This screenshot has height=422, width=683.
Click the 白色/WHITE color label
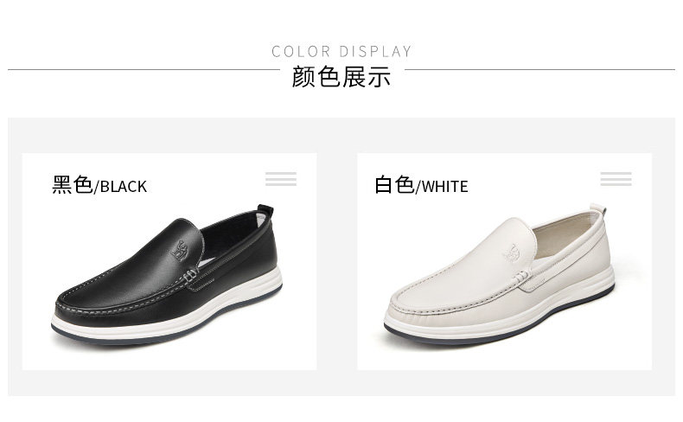(421, 185)
